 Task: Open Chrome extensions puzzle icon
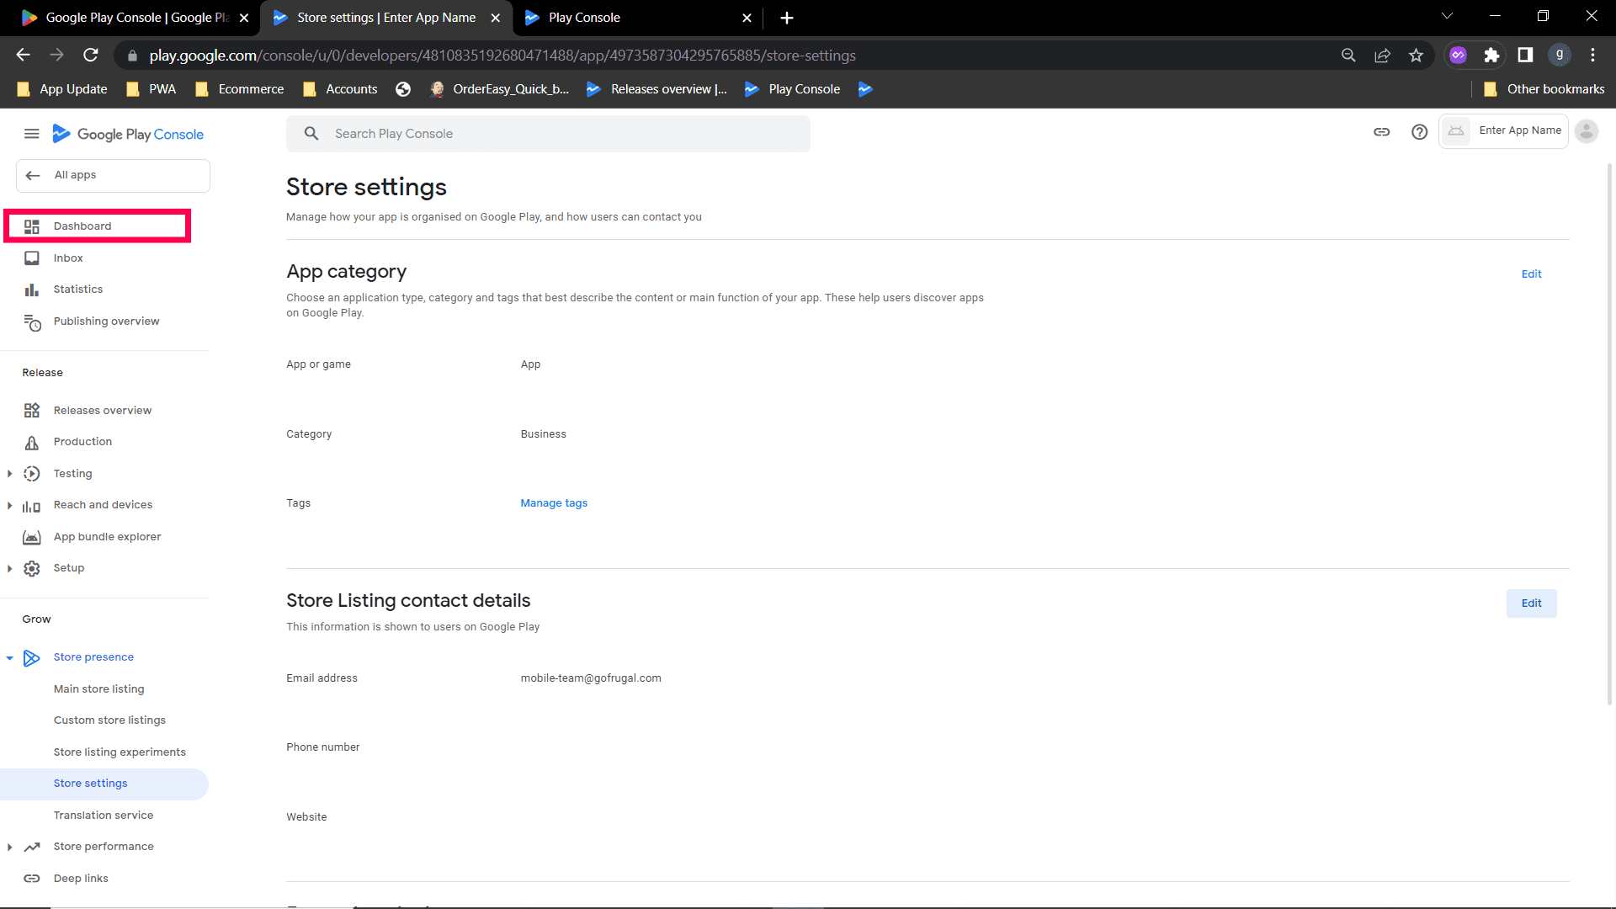(x=1491, y=56)
